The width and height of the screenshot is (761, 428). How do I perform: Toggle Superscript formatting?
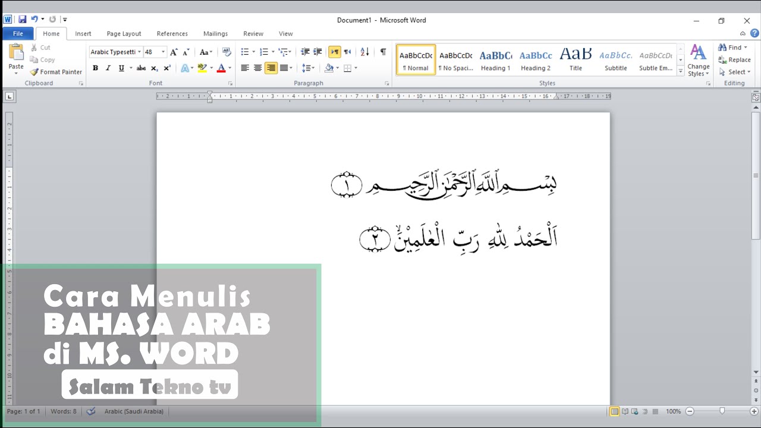(167, 68)
